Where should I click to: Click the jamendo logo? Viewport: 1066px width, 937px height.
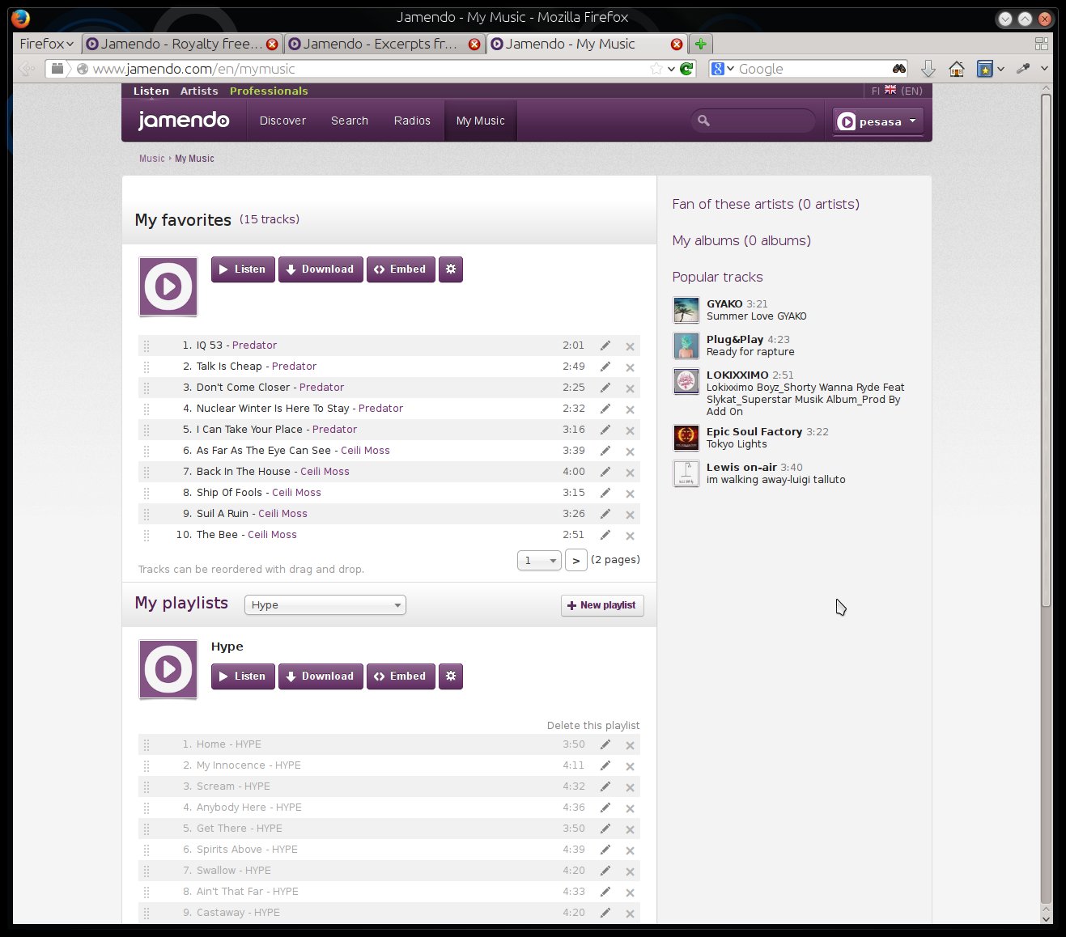tap(184, 121)
